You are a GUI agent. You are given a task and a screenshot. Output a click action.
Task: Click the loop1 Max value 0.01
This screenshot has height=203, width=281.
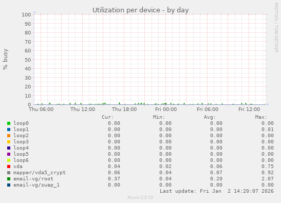(x=268, y=130)
